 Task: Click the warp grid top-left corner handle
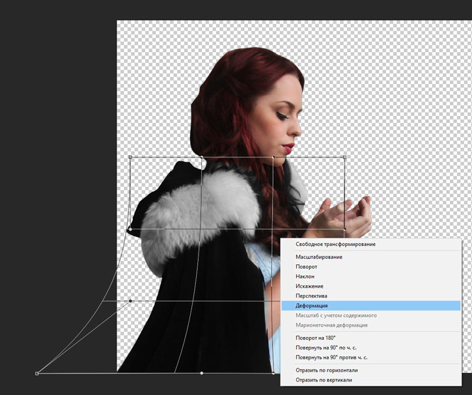(x=130, y=157)
